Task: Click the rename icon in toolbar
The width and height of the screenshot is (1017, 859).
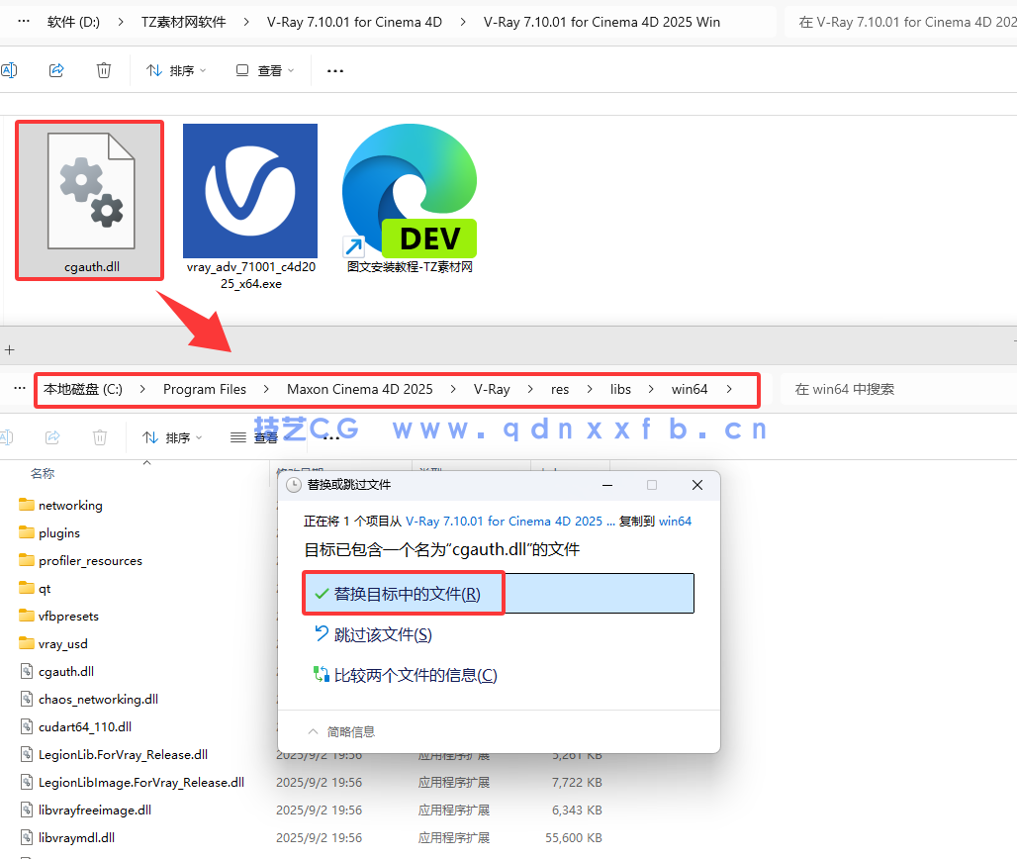Action: 10,70
